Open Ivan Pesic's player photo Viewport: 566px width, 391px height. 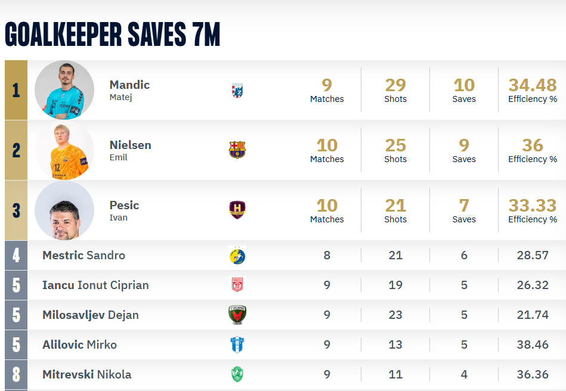pyautogui.click(x=64, y=210)
